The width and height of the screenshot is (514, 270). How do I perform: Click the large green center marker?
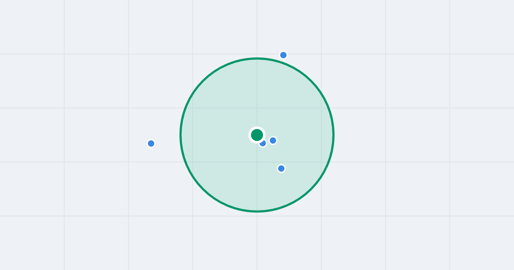pos(257,135)
